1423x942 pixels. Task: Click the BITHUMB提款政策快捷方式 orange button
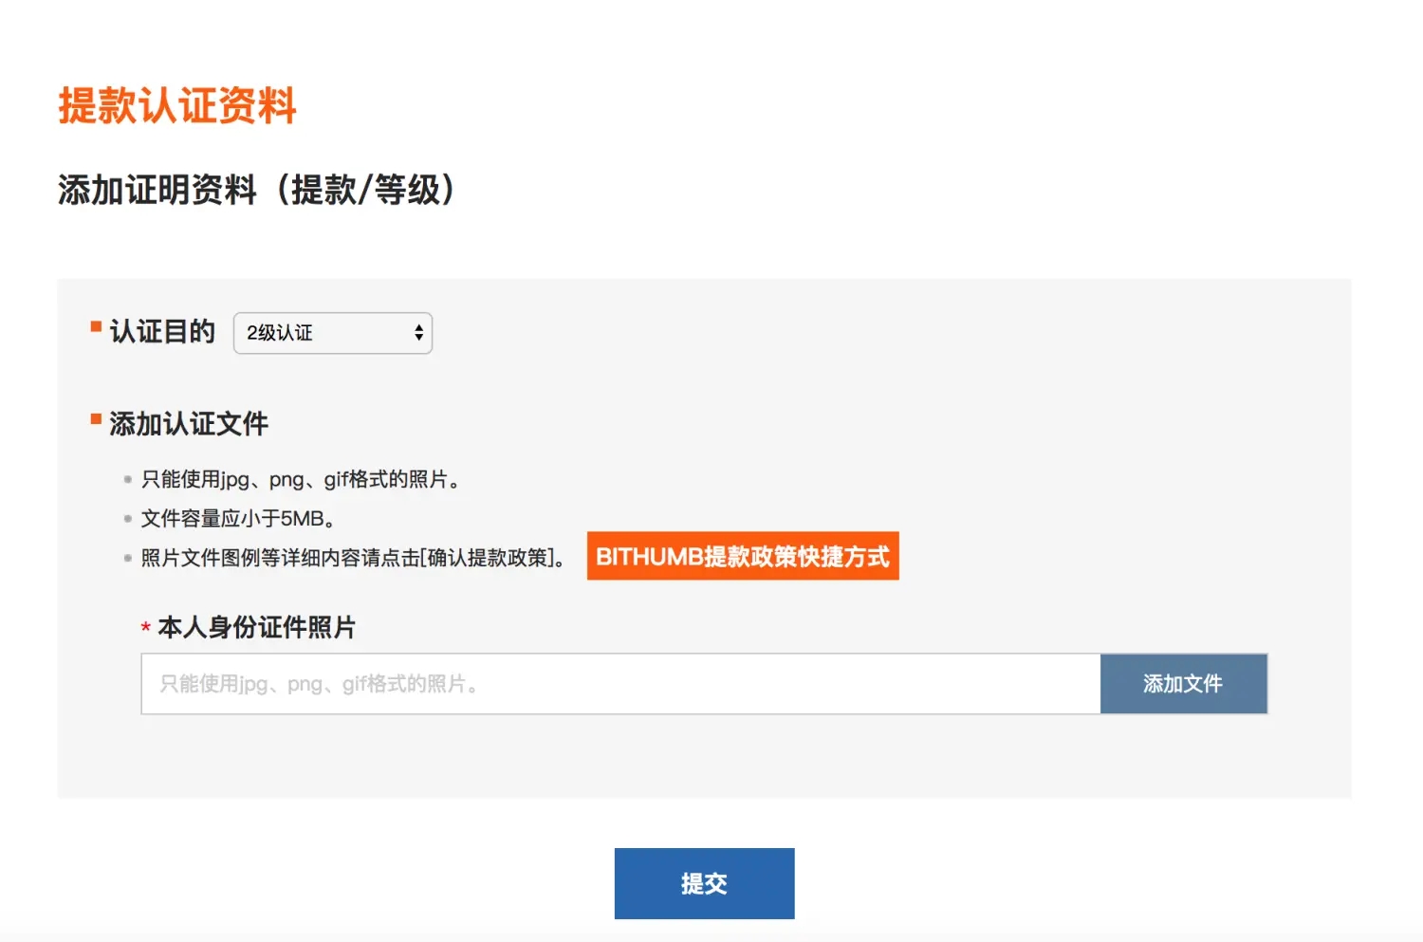tap(743, 557)
